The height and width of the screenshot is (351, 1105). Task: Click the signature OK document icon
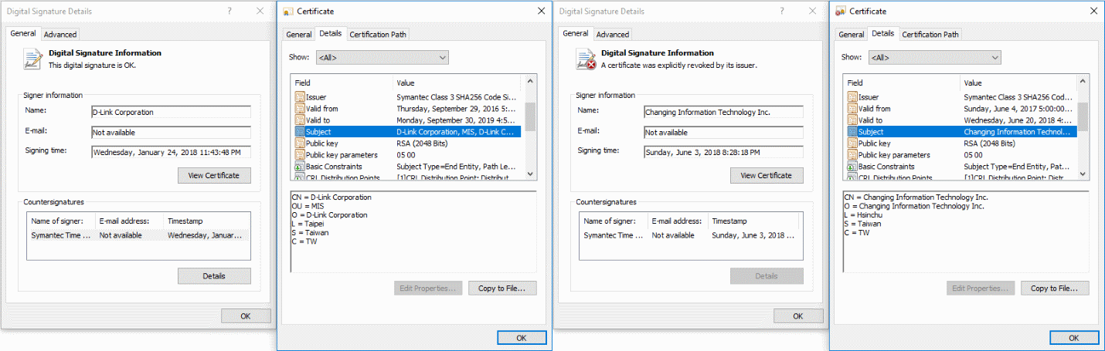click(x=32, y=59)
